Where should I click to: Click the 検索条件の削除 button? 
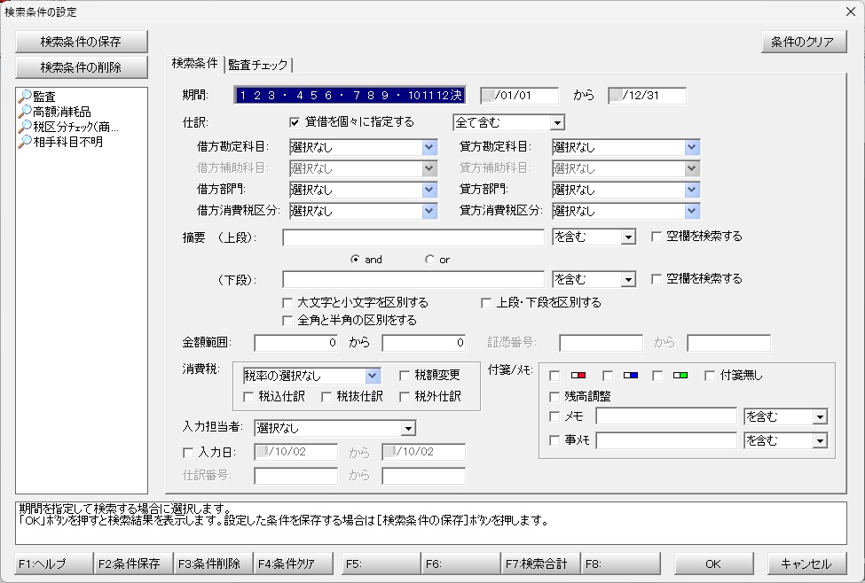[x=82, y=67]
